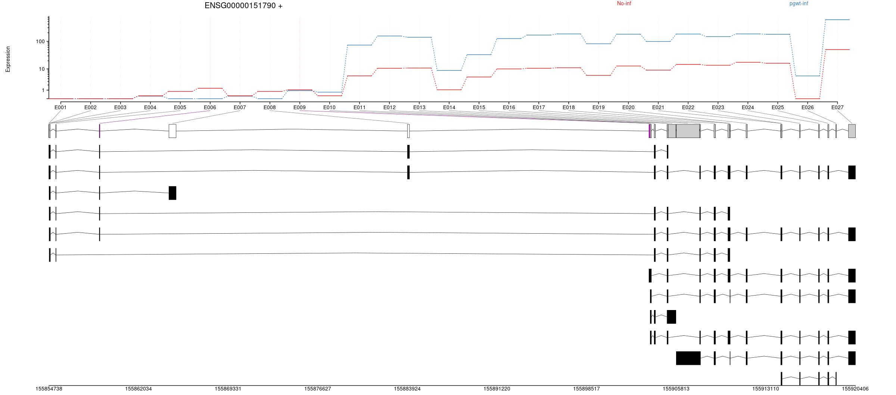Image resolution: width=896 pixels, height=395 pixels.
Task: Select the E014 exon label
Action: tap(449, 107)
